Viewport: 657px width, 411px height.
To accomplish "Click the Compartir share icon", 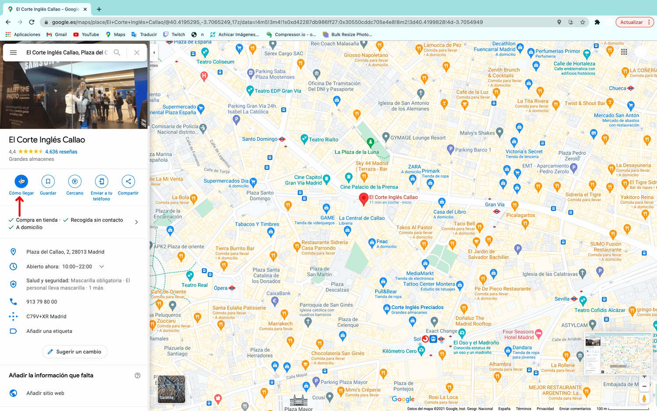I will pyautogui.click(x=128, y=181).
